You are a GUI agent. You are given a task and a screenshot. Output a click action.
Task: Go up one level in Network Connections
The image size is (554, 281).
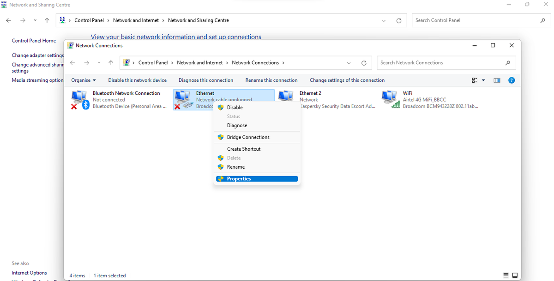click(x=111, y=63)
